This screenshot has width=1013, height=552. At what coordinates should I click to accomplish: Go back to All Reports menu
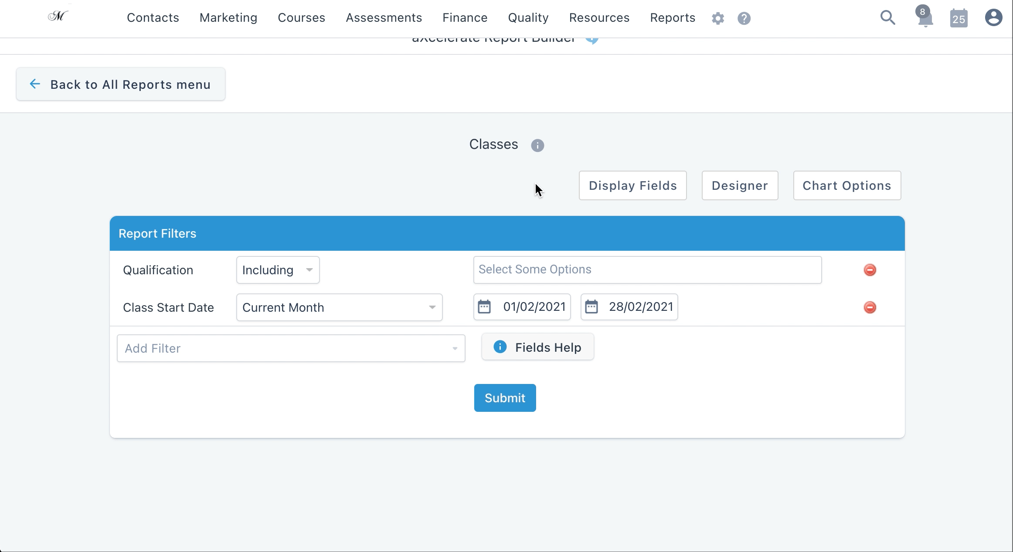tap(121, 84)
